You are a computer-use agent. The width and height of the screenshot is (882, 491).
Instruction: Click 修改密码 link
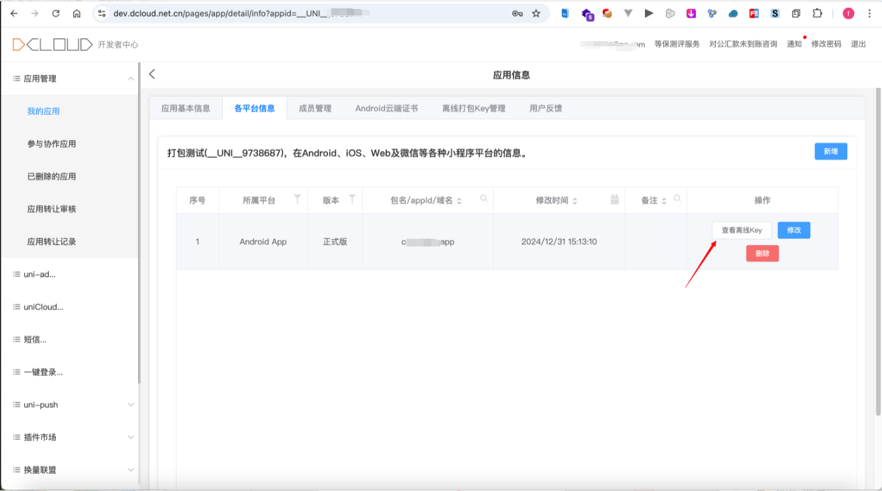point(826,44)
